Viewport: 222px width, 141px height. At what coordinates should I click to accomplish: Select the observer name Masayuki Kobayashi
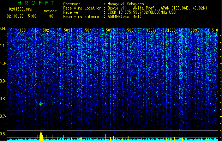(x=127, y=4)
